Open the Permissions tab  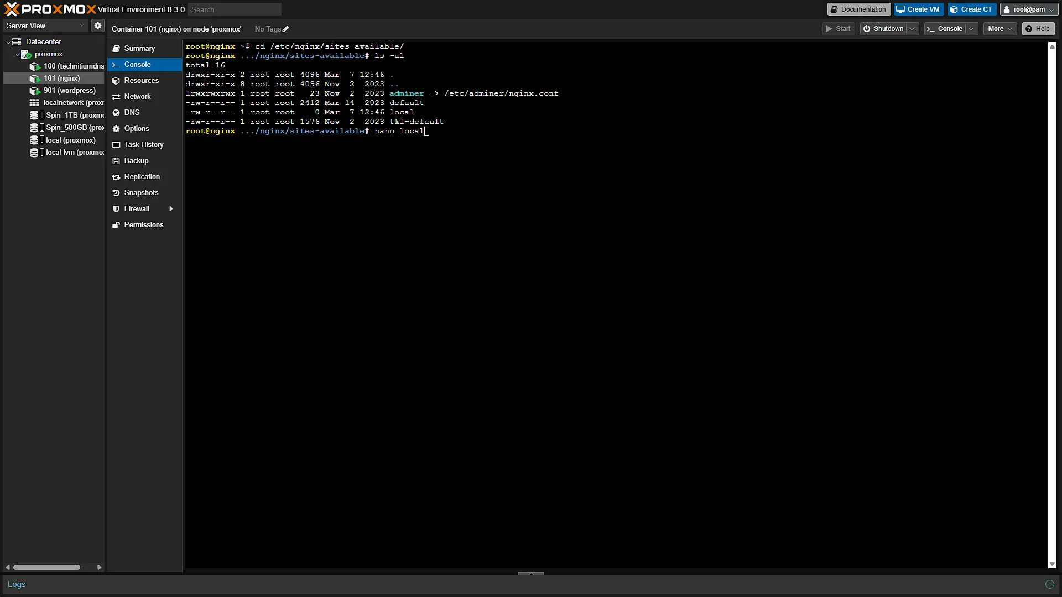pos(145,225)
